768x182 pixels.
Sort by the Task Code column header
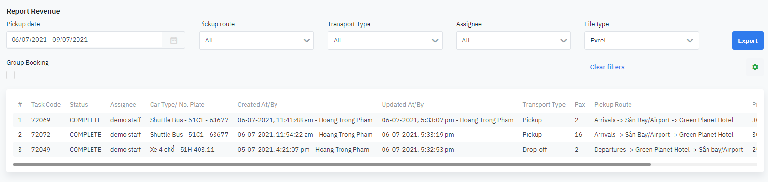(46, 104)
